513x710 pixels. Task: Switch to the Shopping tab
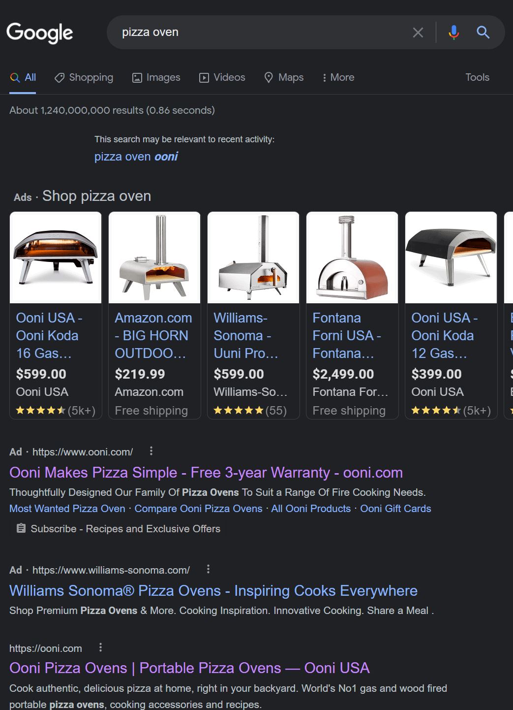tap(84, 77)
